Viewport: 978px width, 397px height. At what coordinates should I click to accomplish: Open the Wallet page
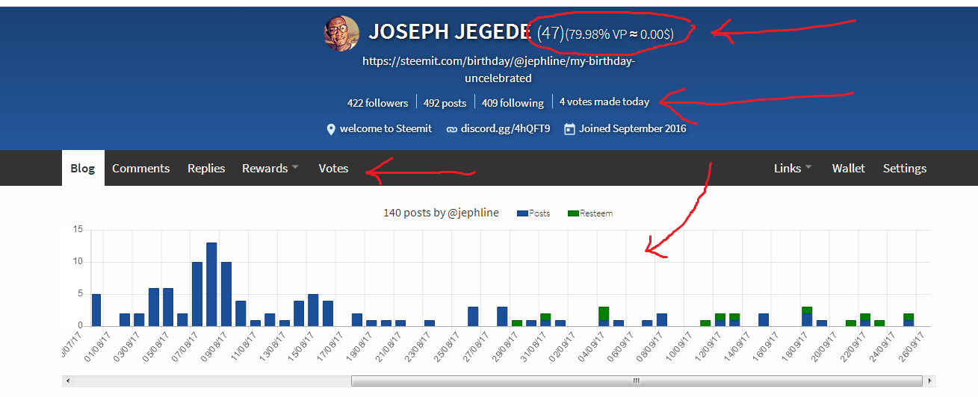pyautogui.click(x=849, y=168)
